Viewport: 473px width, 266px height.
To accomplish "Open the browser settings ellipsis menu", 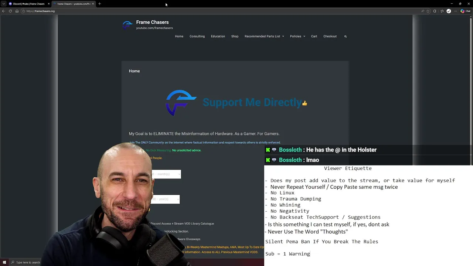I will click(455, 11).
